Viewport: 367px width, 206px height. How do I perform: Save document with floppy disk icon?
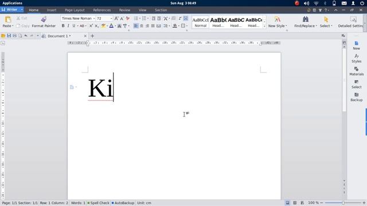[x=9, y=35]
